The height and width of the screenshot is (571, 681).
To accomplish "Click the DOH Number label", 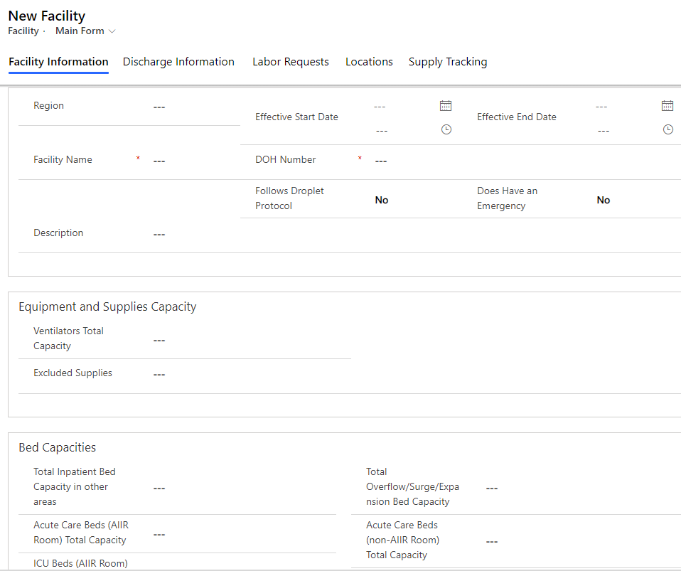I will [x=285, y=159].
